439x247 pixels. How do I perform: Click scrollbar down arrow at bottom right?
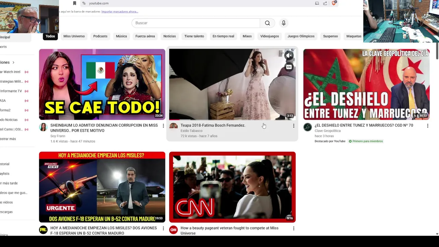437,234
